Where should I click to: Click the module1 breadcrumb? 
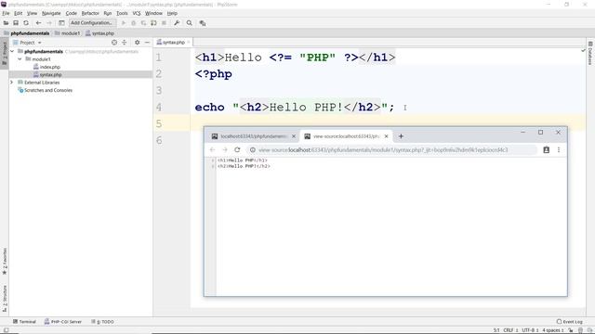coord(67,33)
